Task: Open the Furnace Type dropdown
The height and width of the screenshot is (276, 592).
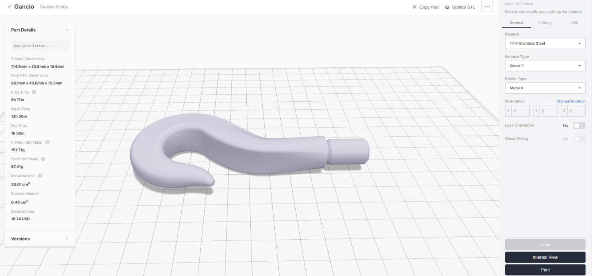Action: click(x=545, y=66)
